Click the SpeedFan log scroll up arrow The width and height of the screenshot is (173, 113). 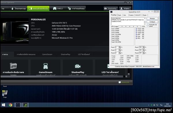pyautogui.click(x=145, y=18)
